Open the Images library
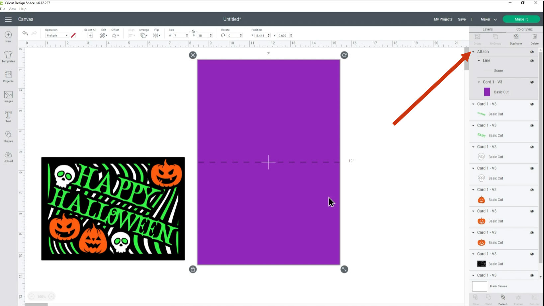The width and height of the screenshot is (544, 306). coord(8,97)
